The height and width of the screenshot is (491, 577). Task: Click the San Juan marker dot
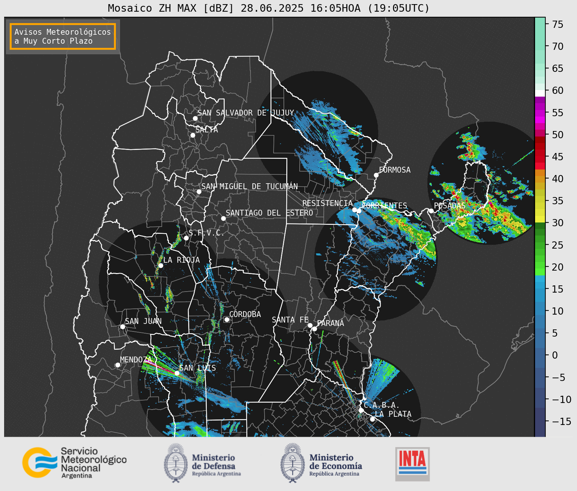pyautogui.click(x=122, y=327)
